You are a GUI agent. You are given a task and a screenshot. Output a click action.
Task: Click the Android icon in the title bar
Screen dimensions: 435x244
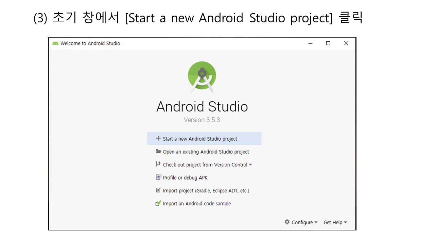(55, 43)
